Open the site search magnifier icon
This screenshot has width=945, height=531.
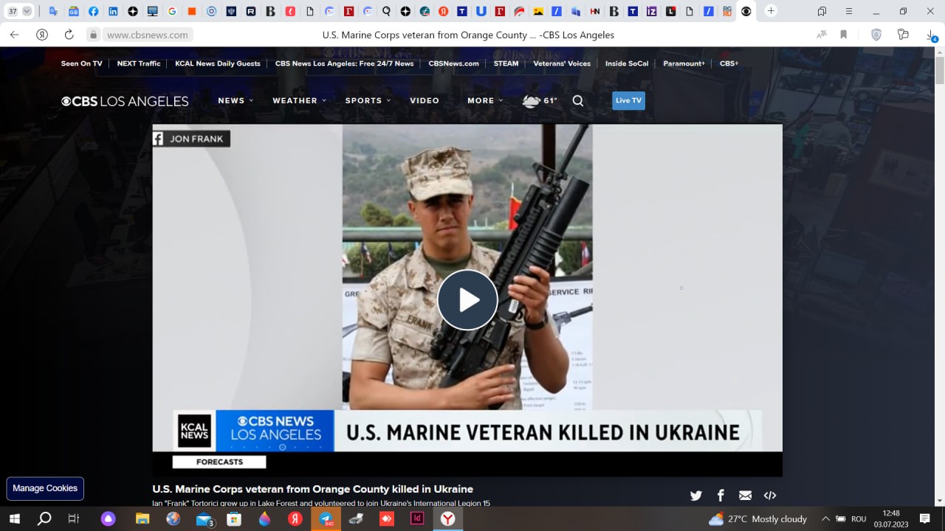(578, 101)
